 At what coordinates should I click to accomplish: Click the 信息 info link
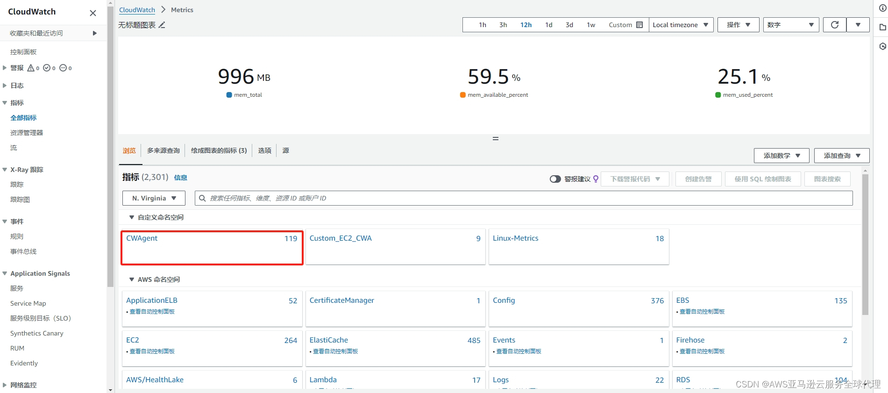coord(181,178)
